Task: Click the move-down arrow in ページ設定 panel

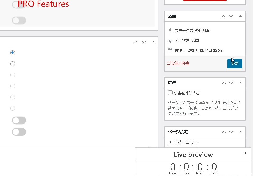Action: pos(231,132)
